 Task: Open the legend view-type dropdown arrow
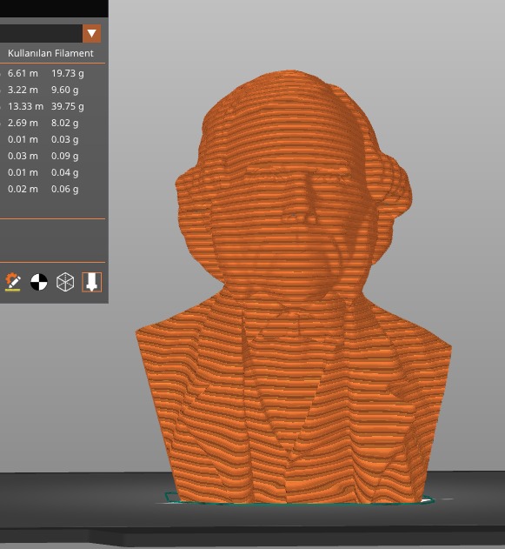(91, 34)
